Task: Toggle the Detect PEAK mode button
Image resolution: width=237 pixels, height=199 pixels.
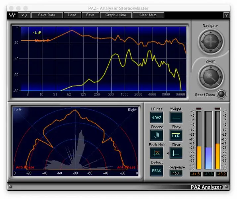Action: click(157, 170)
